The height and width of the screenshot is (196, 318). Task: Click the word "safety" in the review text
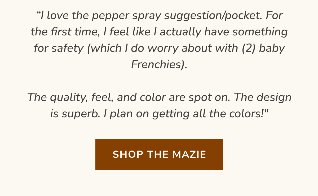pyautogui.click(x=68, y=49)
